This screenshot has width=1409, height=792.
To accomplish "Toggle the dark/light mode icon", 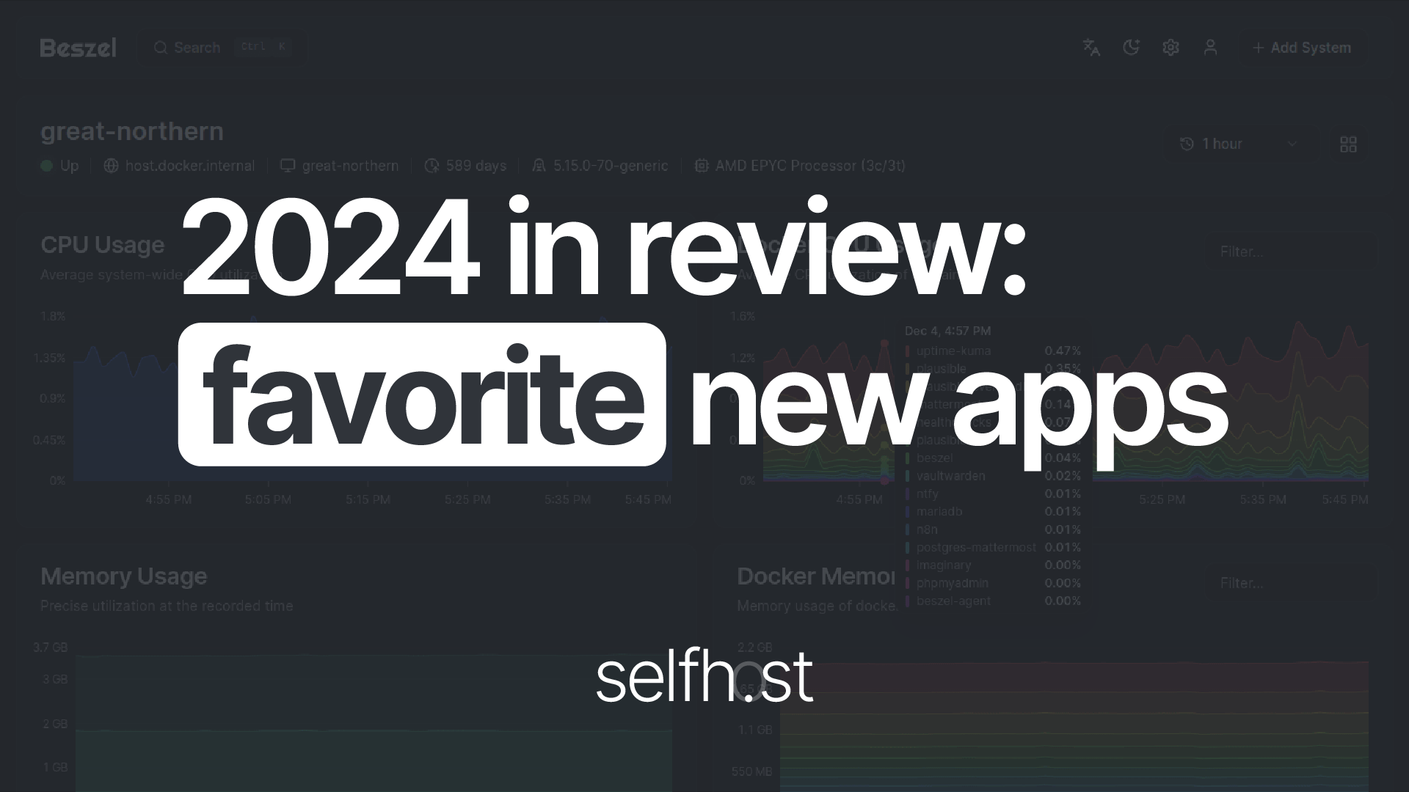I will pos(1130,48).
